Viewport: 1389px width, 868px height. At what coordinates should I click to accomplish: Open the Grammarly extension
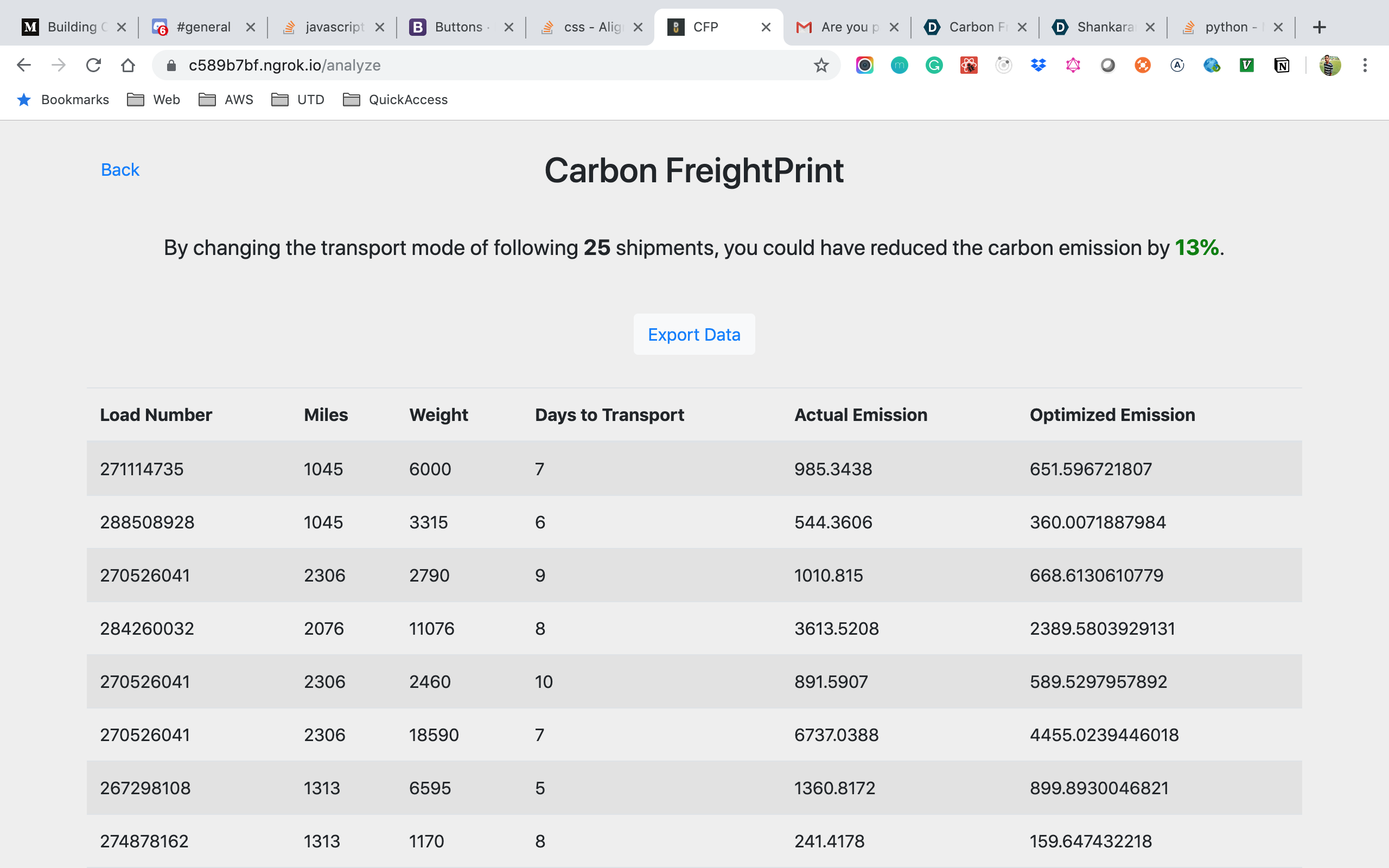coord(934,66)
